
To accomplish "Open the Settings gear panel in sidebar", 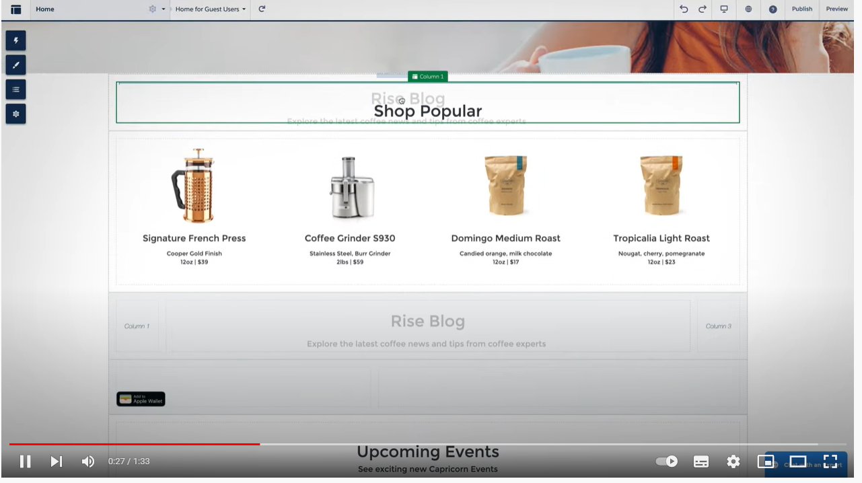I will (16, 114).
